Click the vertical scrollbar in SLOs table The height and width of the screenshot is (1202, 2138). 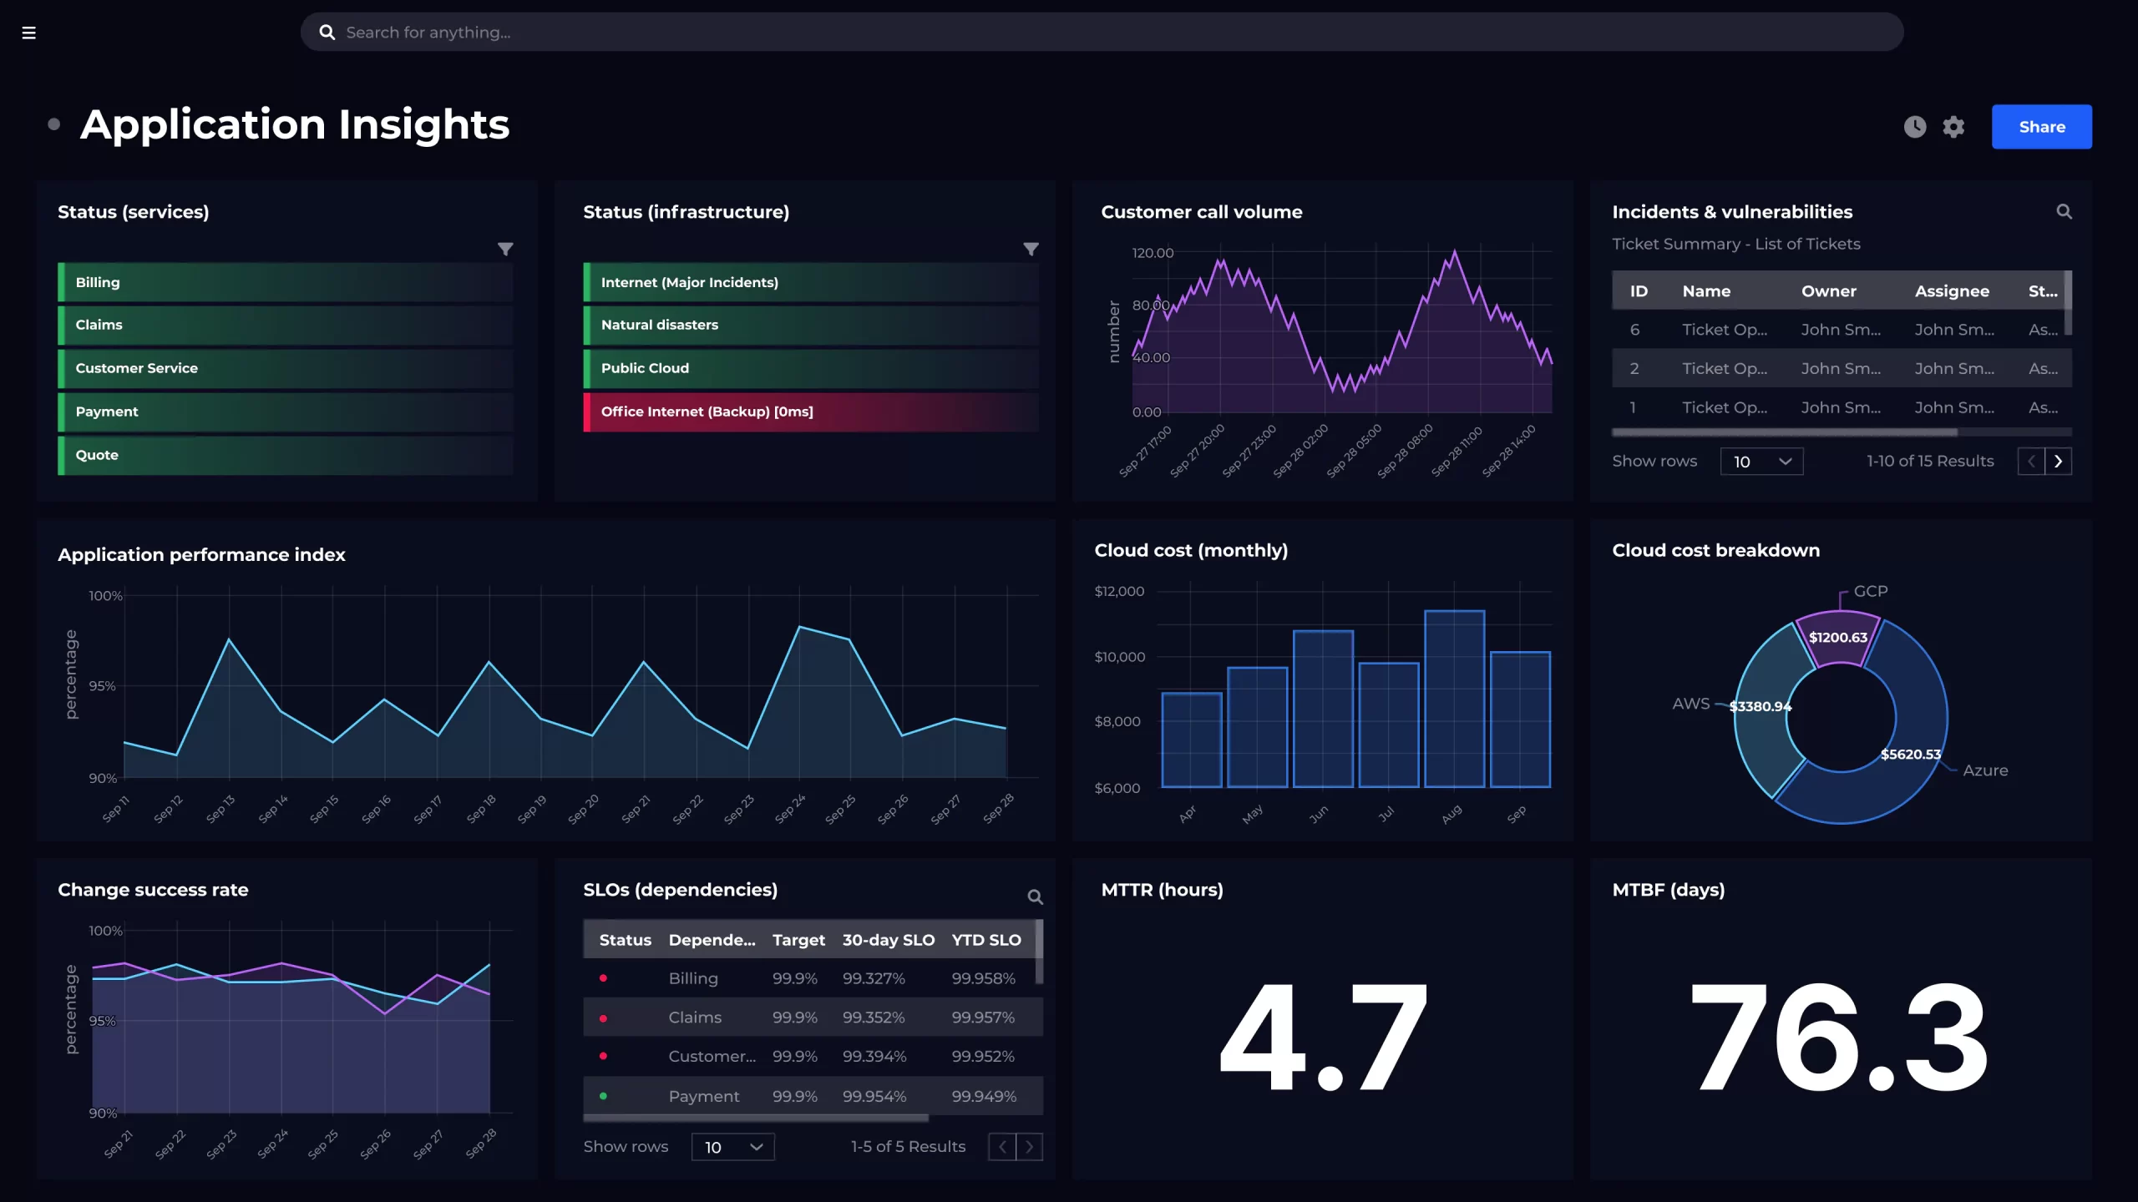coord(1038,952)
